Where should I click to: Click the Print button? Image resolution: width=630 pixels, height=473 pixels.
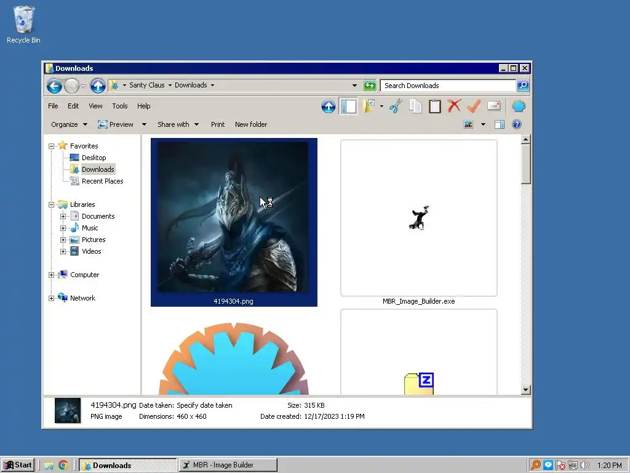pos(218,124)
